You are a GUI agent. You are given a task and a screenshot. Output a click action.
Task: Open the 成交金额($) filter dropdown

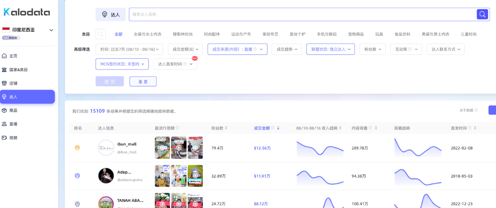coord(186,49)
